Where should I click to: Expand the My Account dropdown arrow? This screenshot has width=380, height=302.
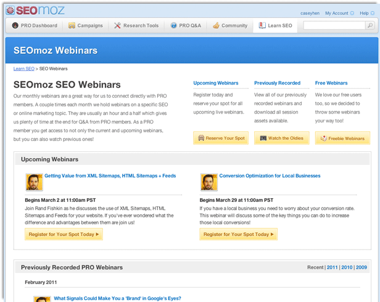tap(352, 13)
